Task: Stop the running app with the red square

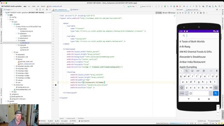Action: coord(177,6)
